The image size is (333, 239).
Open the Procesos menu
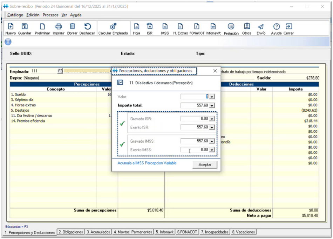(50, 15)
